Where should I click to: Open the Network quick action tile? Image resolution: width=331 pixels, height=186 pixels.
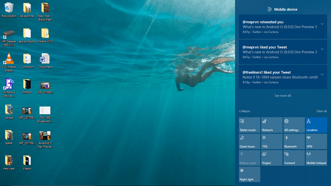(272, 125)
